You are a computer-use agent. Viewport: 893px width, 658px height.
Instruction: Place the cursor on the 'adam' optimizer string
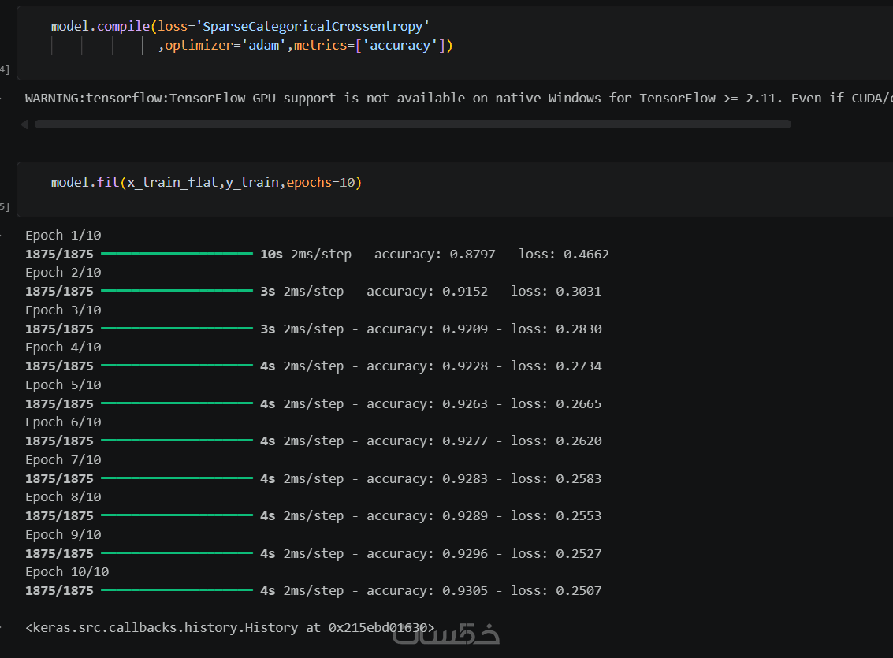(x=264, y=46)
